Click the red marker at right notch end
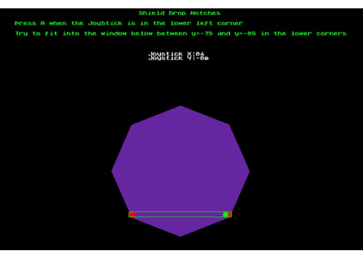This screenshot has width=363, height=258. (x=230, y=215)
